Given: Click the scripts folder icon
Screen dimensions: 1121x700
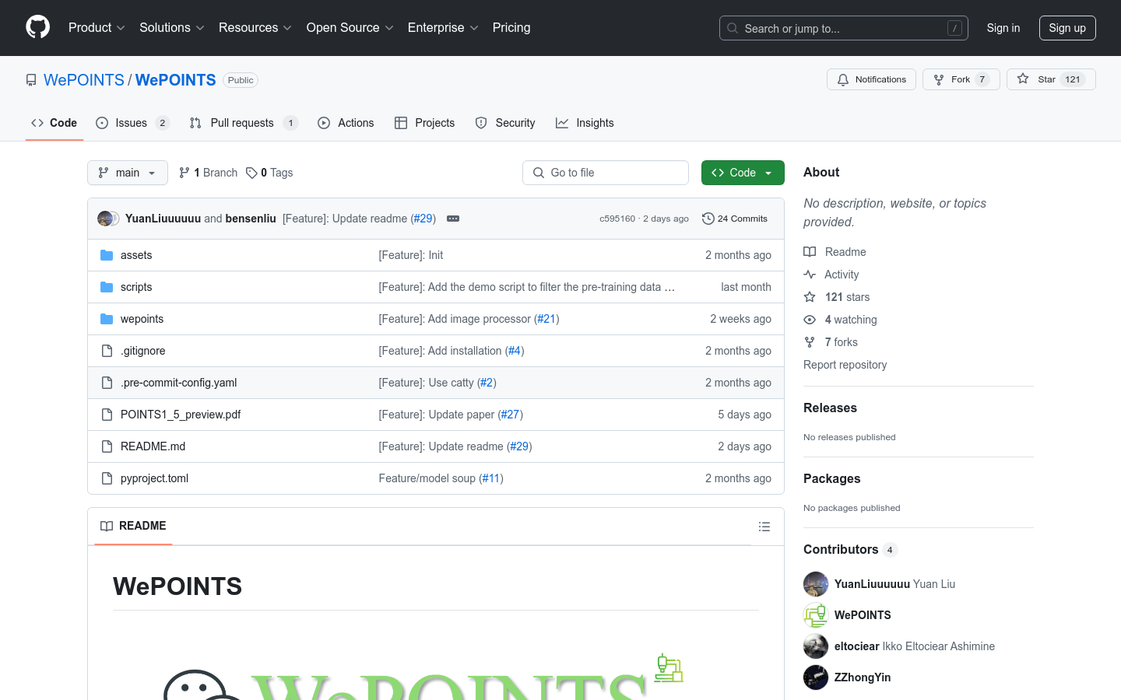Looking at the screenshot, I should 107,287.
